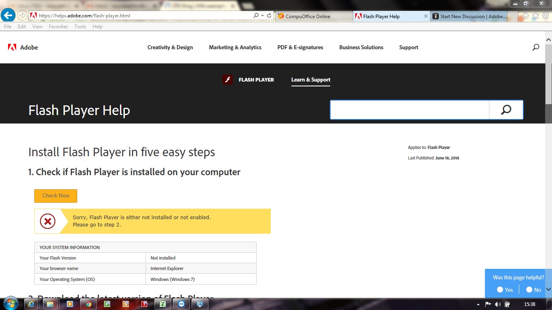Image resolution: width=552 pixels, height=310 pixels.
Task: Open the red T app on taskbar
Action: tap(144, 304)
